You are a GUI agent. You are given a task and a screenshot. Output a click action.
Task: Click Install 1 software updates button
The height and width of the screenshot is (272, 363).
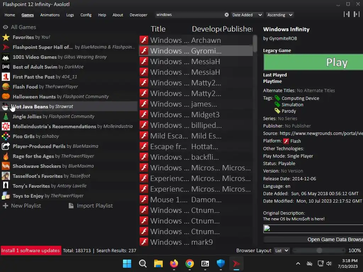coord(30,250)
